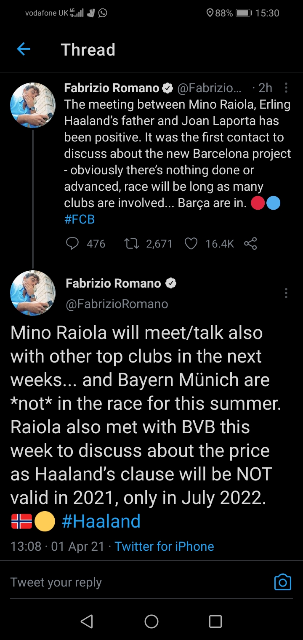Open Android recent apps square
The width and height of the screenshot is (303, 640).
215,621
